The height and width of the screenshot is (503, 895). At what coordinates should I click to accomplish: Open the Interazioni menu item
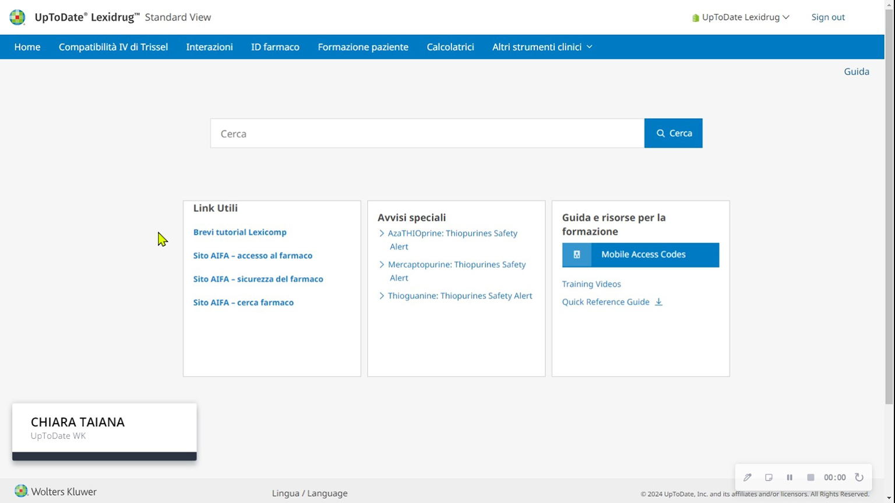[209, 47]
